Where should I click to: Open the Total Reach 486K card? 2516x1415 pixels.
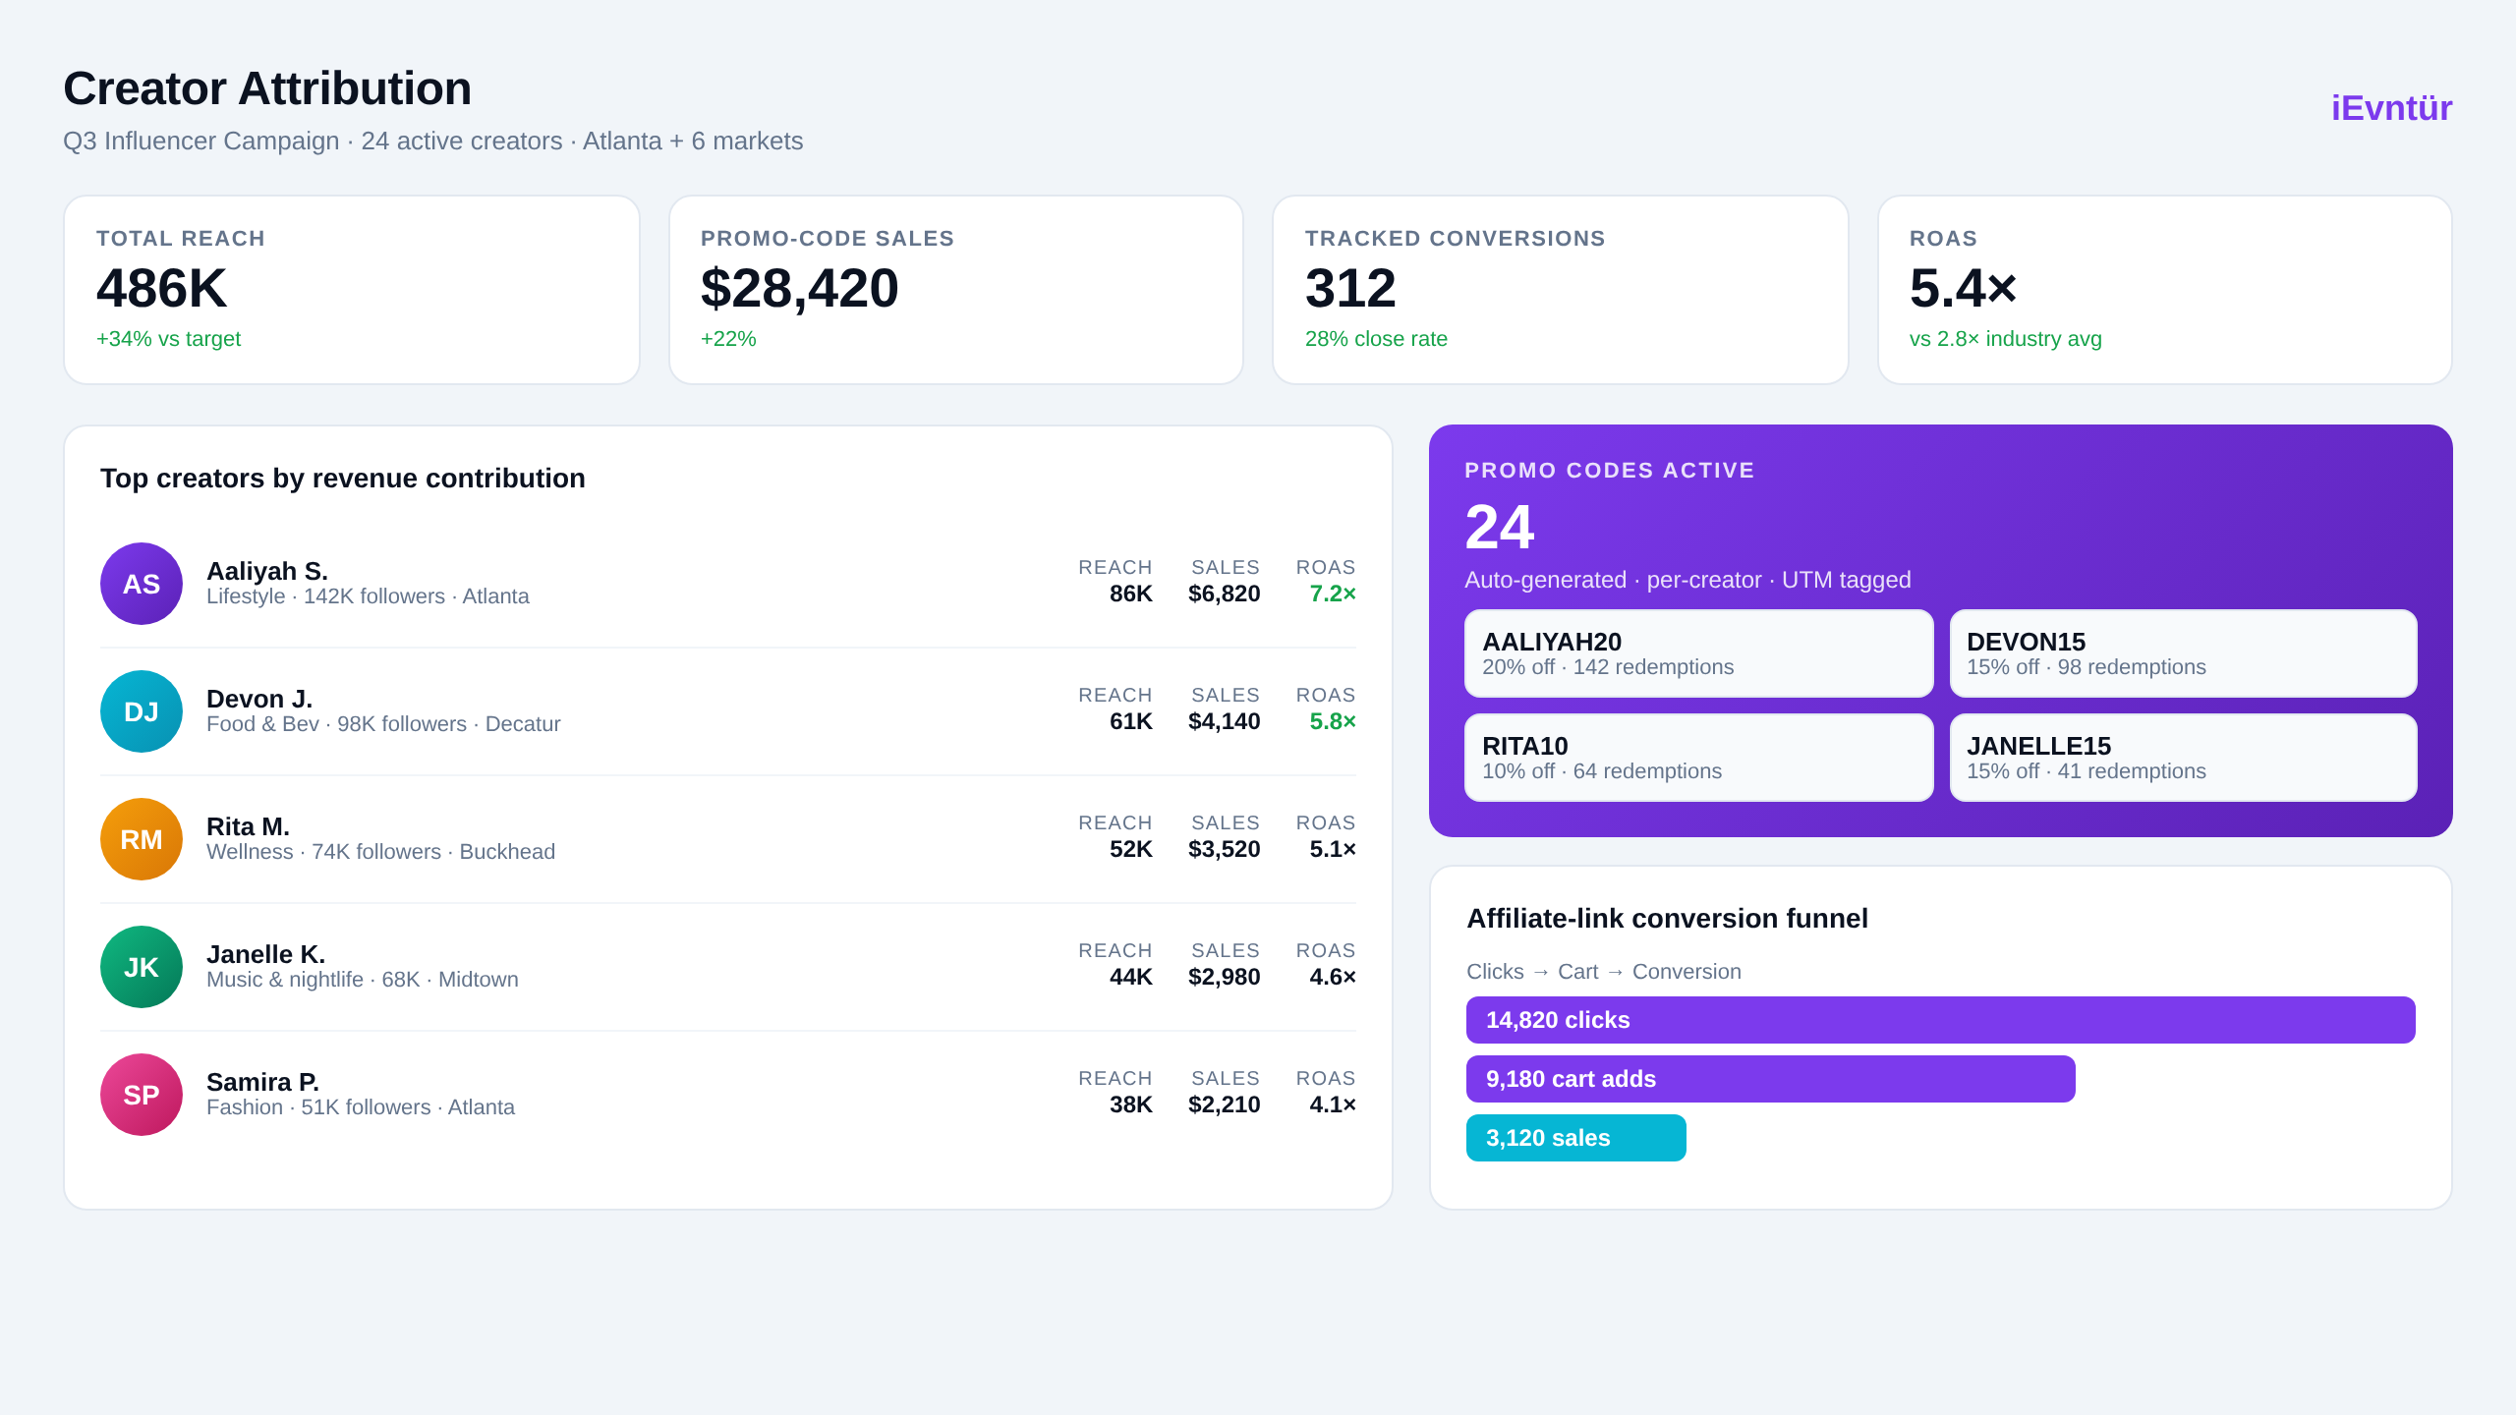click(x=352, y=290)
